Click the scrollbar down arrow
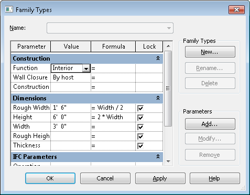The image size is (250, 195). [168, 161]
